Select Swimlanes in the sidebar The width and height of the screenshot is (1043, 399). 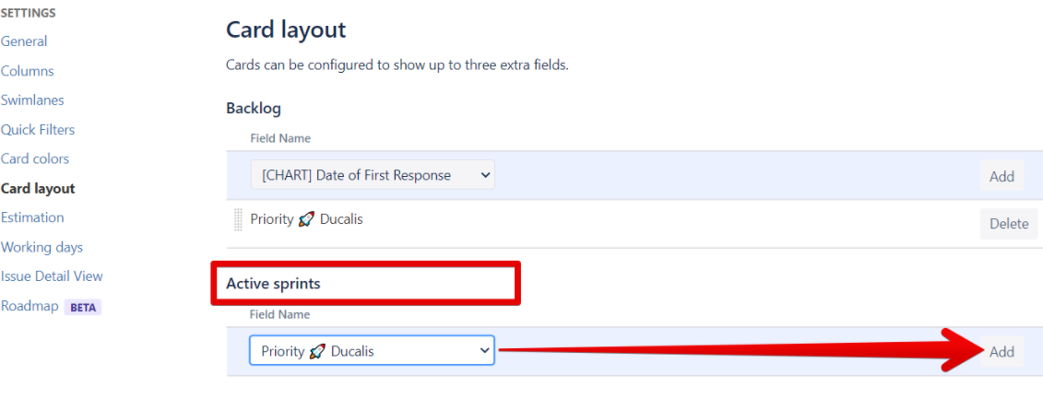33,100
